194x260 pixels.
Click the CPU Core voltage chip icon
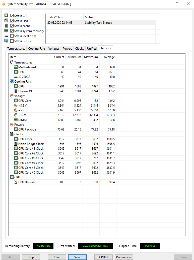pyautogui.click(x=16, y=101)
